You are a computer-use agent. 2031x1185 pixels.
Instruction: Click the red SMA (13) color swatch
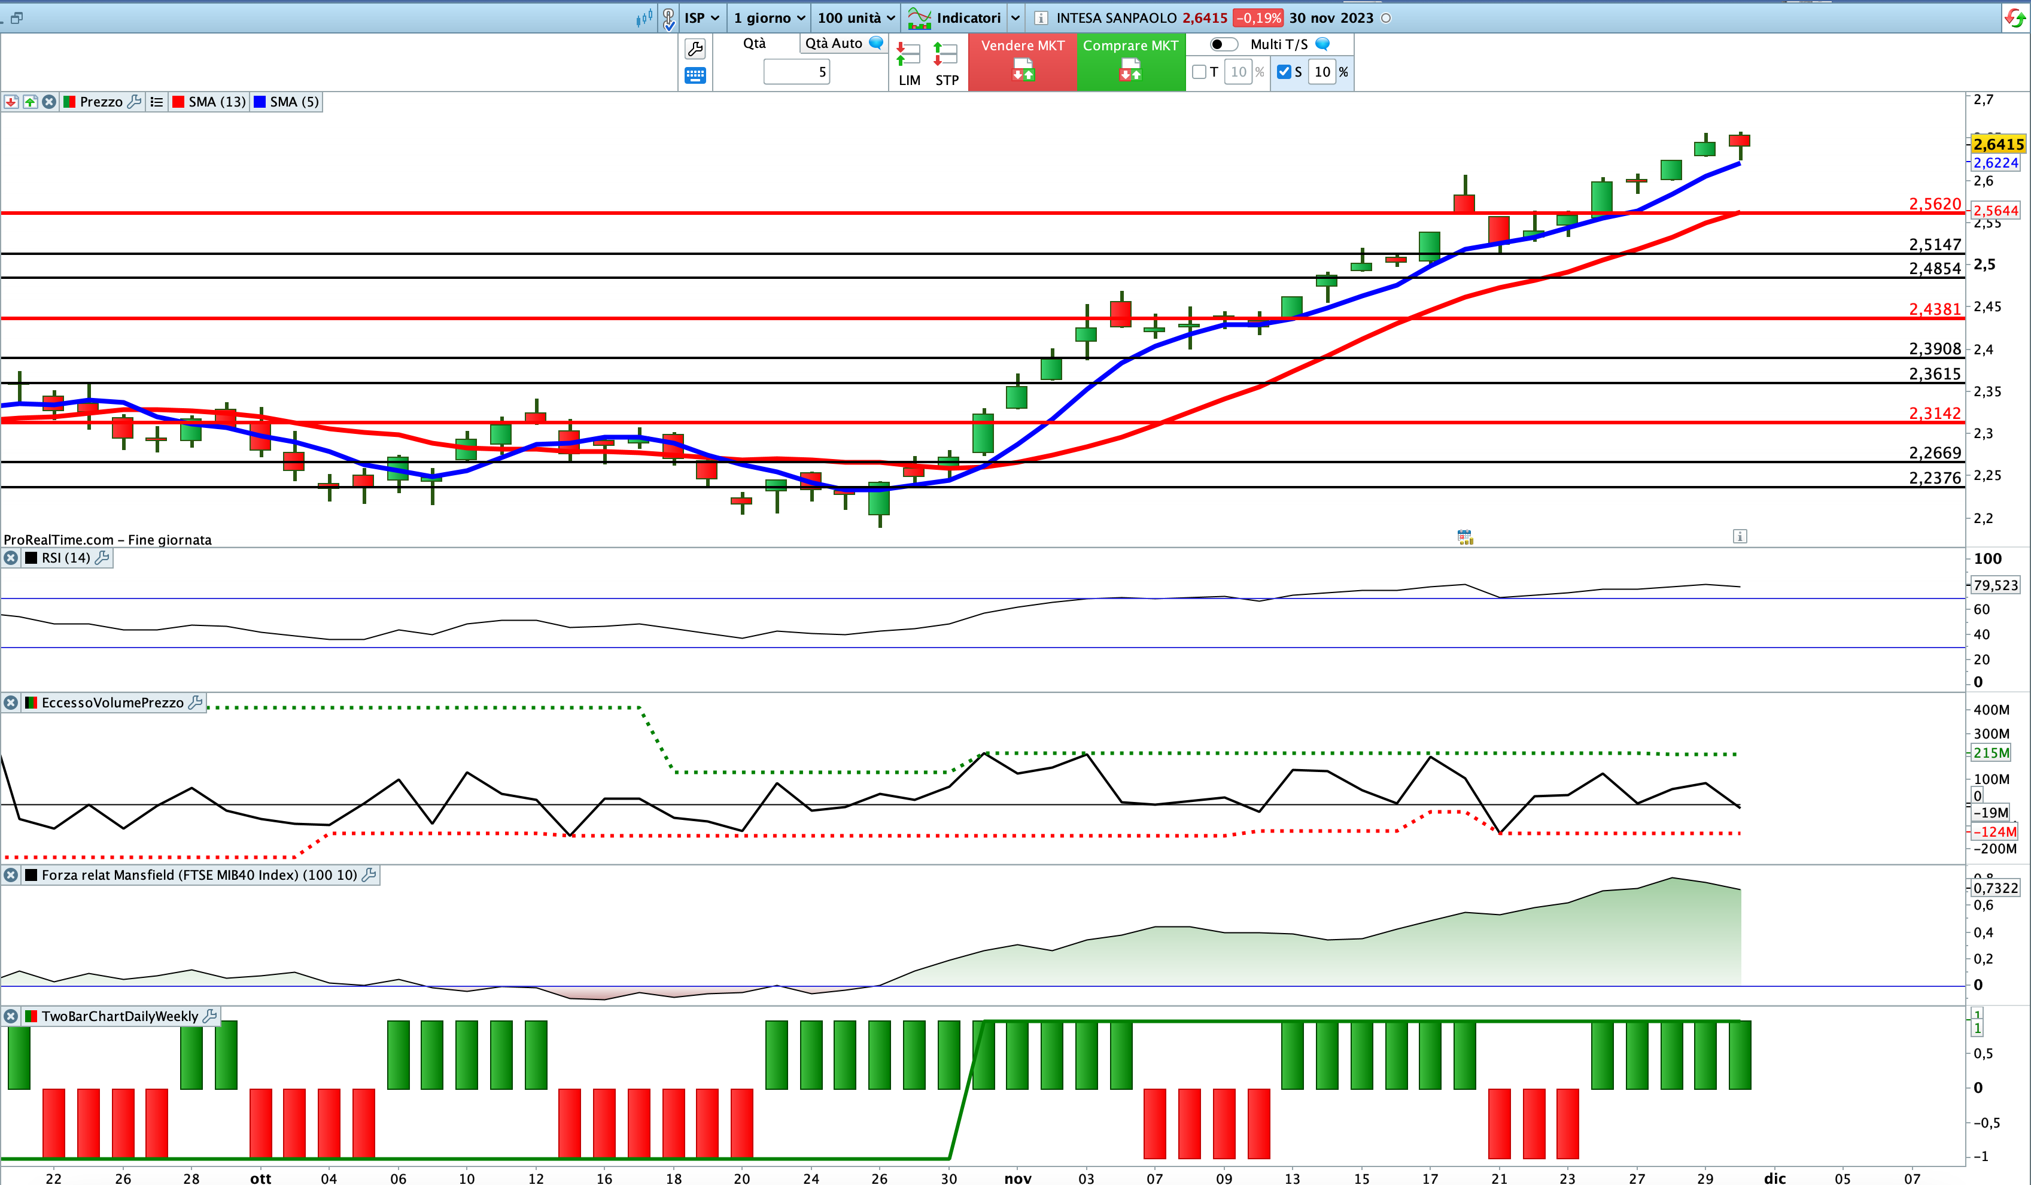[178, 102]
